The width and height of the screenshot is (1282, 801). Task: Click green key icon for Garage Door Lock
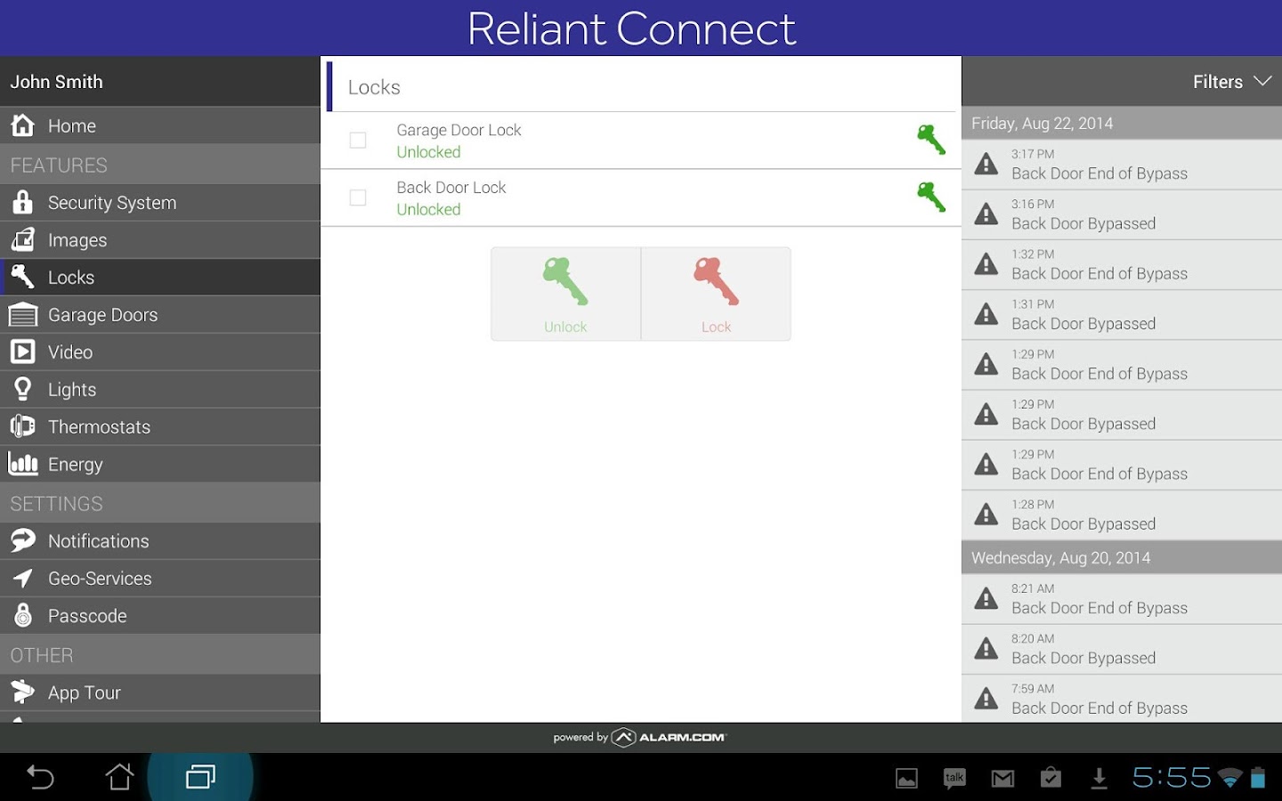[931, 140]
